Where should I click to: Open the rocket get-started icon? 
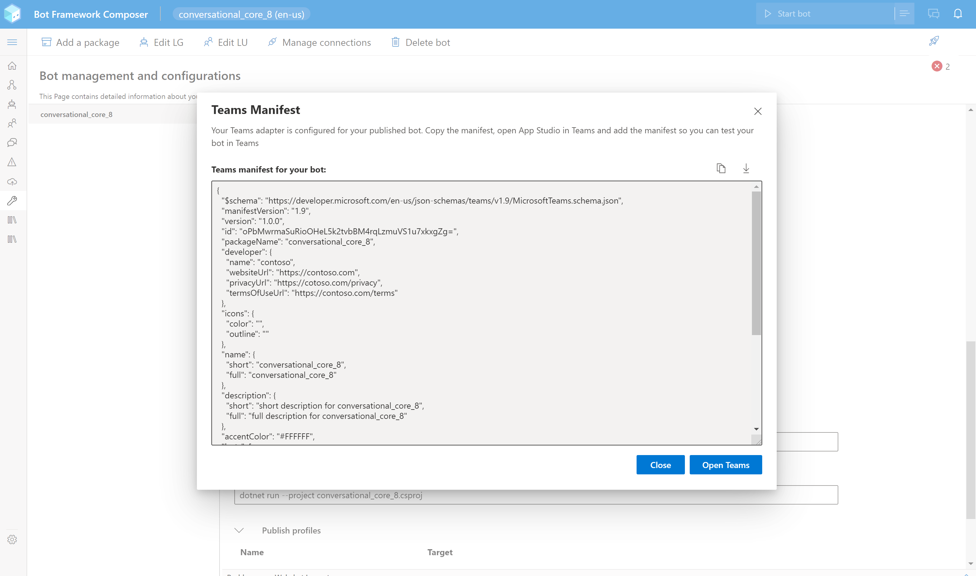point(934,41)
